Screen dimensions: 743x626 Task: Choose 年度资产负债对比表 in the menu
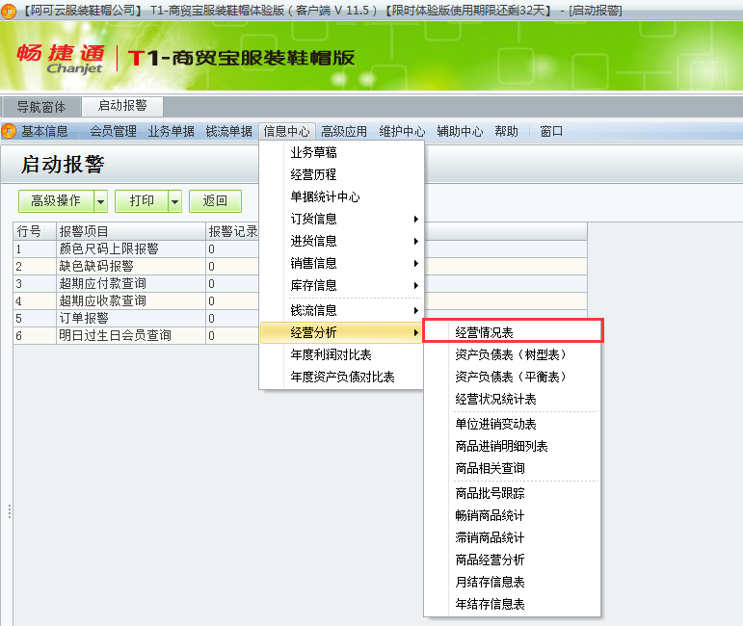[341, 377]
